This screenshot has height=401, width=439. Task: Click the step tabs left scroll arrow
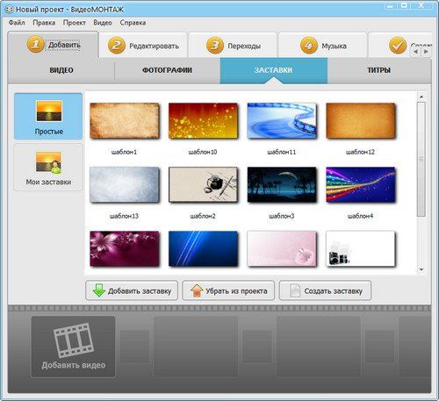[x=416, y=52]
